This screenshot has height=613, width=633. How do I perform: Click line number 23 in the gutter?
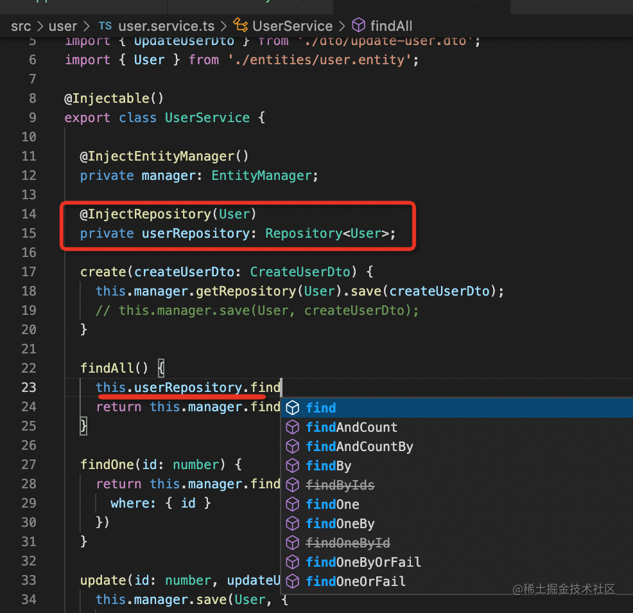(29, 387)
